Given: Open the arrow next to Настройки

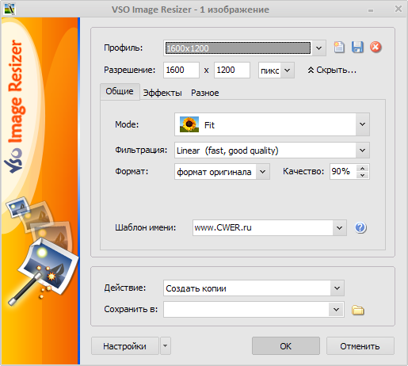Looking at the screenshot, I should coord(166,345).
